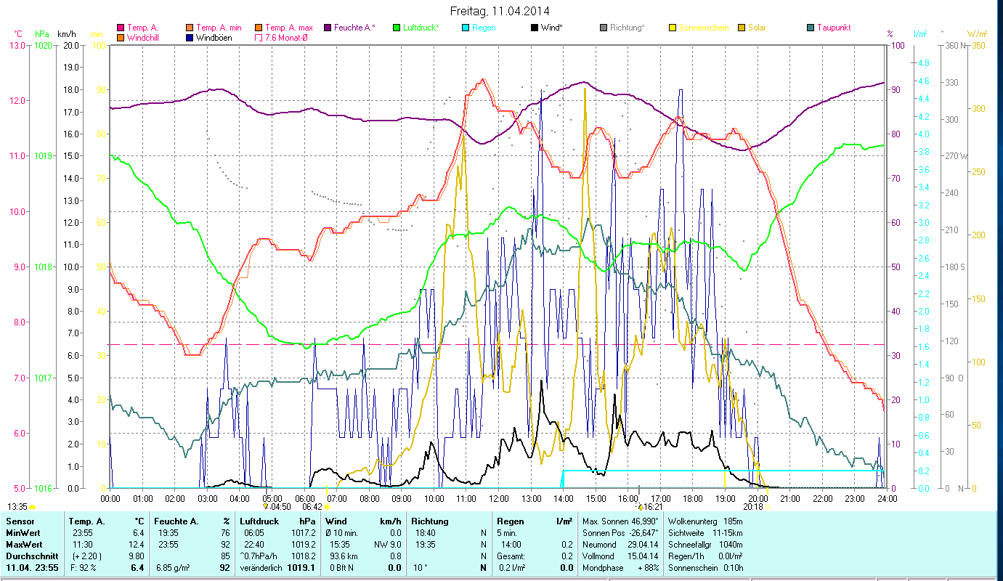Click the MaxWert row label

coord(25,545)
